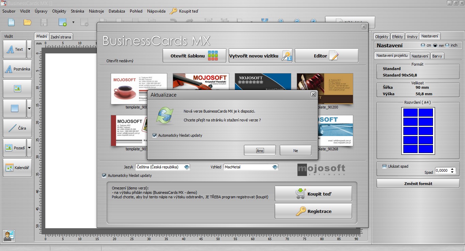Viewport: 465px width, 251px height.
Task: Create a new document from the toolbar
Action: (x=11, y=22)
